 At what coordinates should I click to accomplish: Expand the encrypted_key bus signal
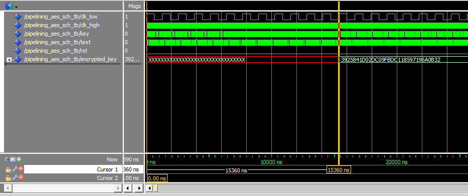[x=9, y=60]
